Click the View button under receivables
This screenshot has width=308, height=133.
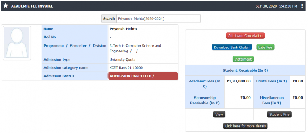(219, 114)
